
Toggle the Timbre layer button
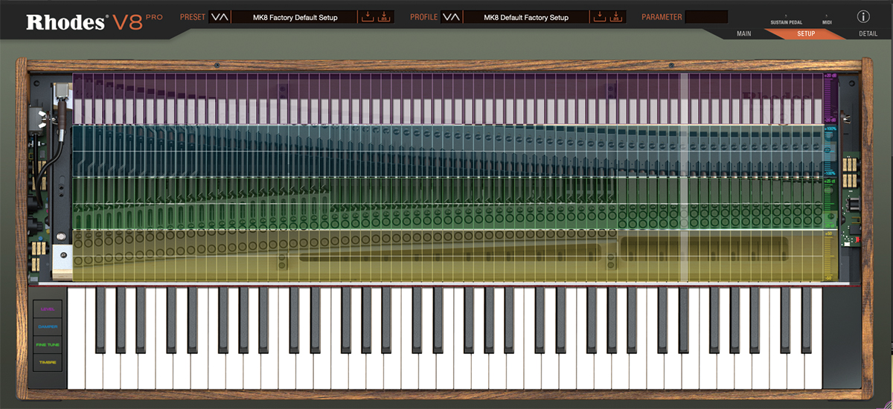47,363
